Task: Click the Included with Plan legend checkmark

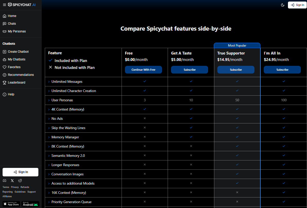Action: point(50,60)
